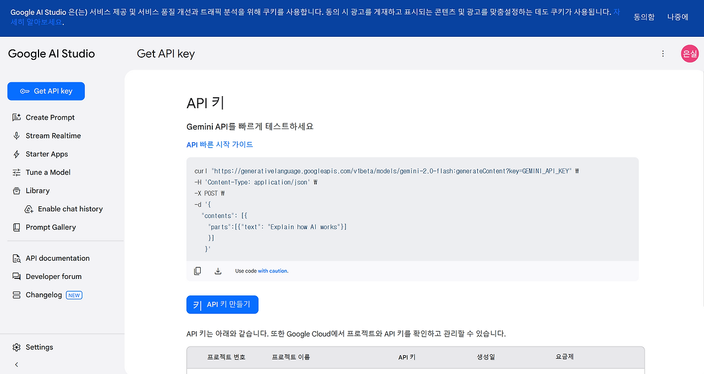
Task: Click the Get API key sidebar button
Action: pyautogui.click(x=46, y=91)
